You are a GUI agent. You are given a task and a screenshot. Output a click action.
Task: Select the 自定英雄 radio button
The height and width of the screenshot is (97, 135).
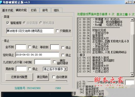point(24,23)
